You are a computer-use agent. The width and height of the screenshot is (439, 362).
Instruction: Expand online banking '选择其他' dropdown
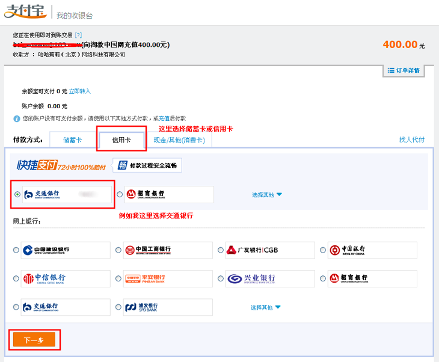click(266, 307)
